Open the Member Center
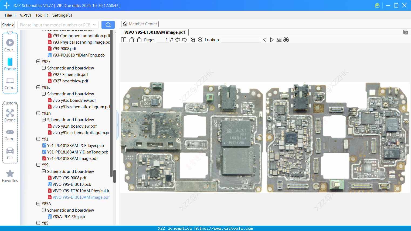 point(140,24)
